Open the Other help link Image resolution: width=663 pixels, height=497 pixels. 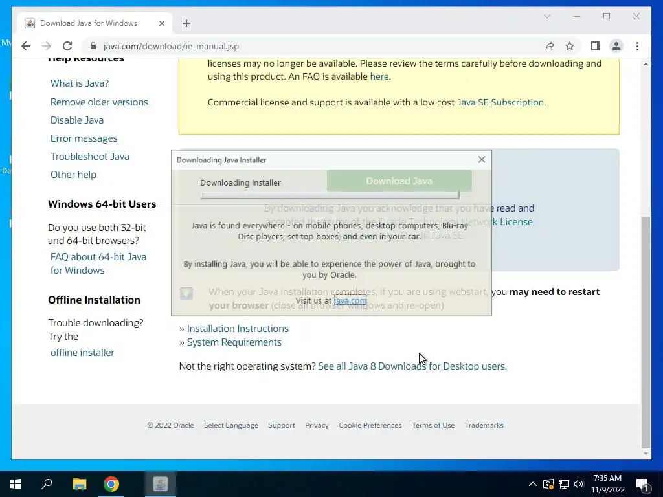pos(73,175)
